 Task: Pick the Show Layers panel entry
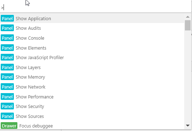(x=92, y=67)
